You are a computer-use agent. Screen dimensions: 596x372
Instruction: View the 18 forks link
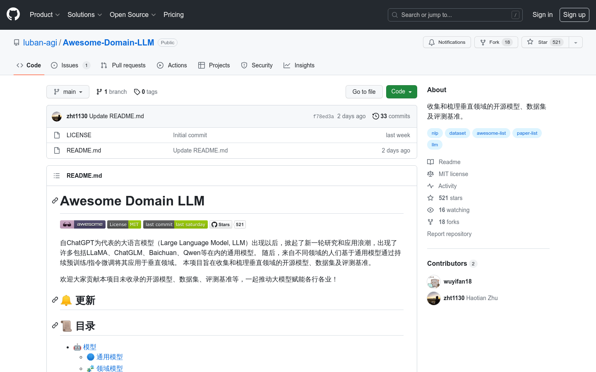(x=443, y=222)
